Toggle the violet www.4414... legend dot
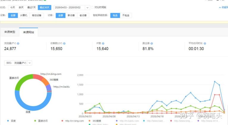Viewport: 228px width, 125px height. (x=198, y=121)
